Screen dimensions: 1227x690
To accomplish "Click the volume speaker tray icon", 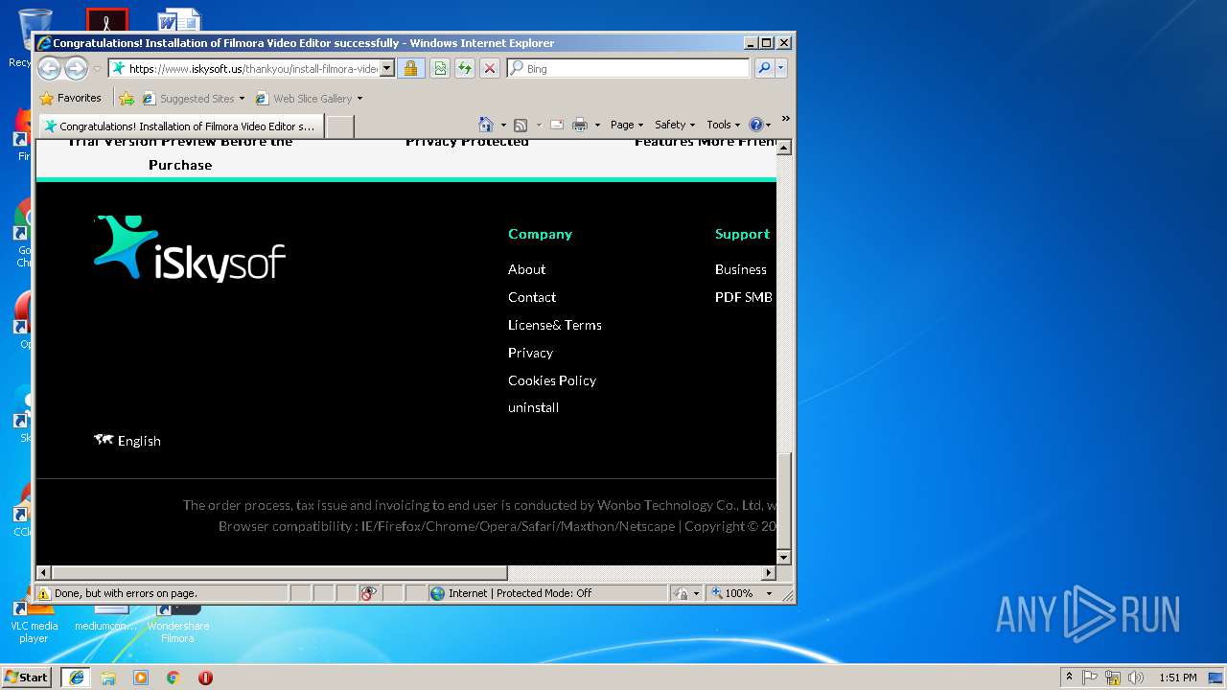I will point(1136,678).
